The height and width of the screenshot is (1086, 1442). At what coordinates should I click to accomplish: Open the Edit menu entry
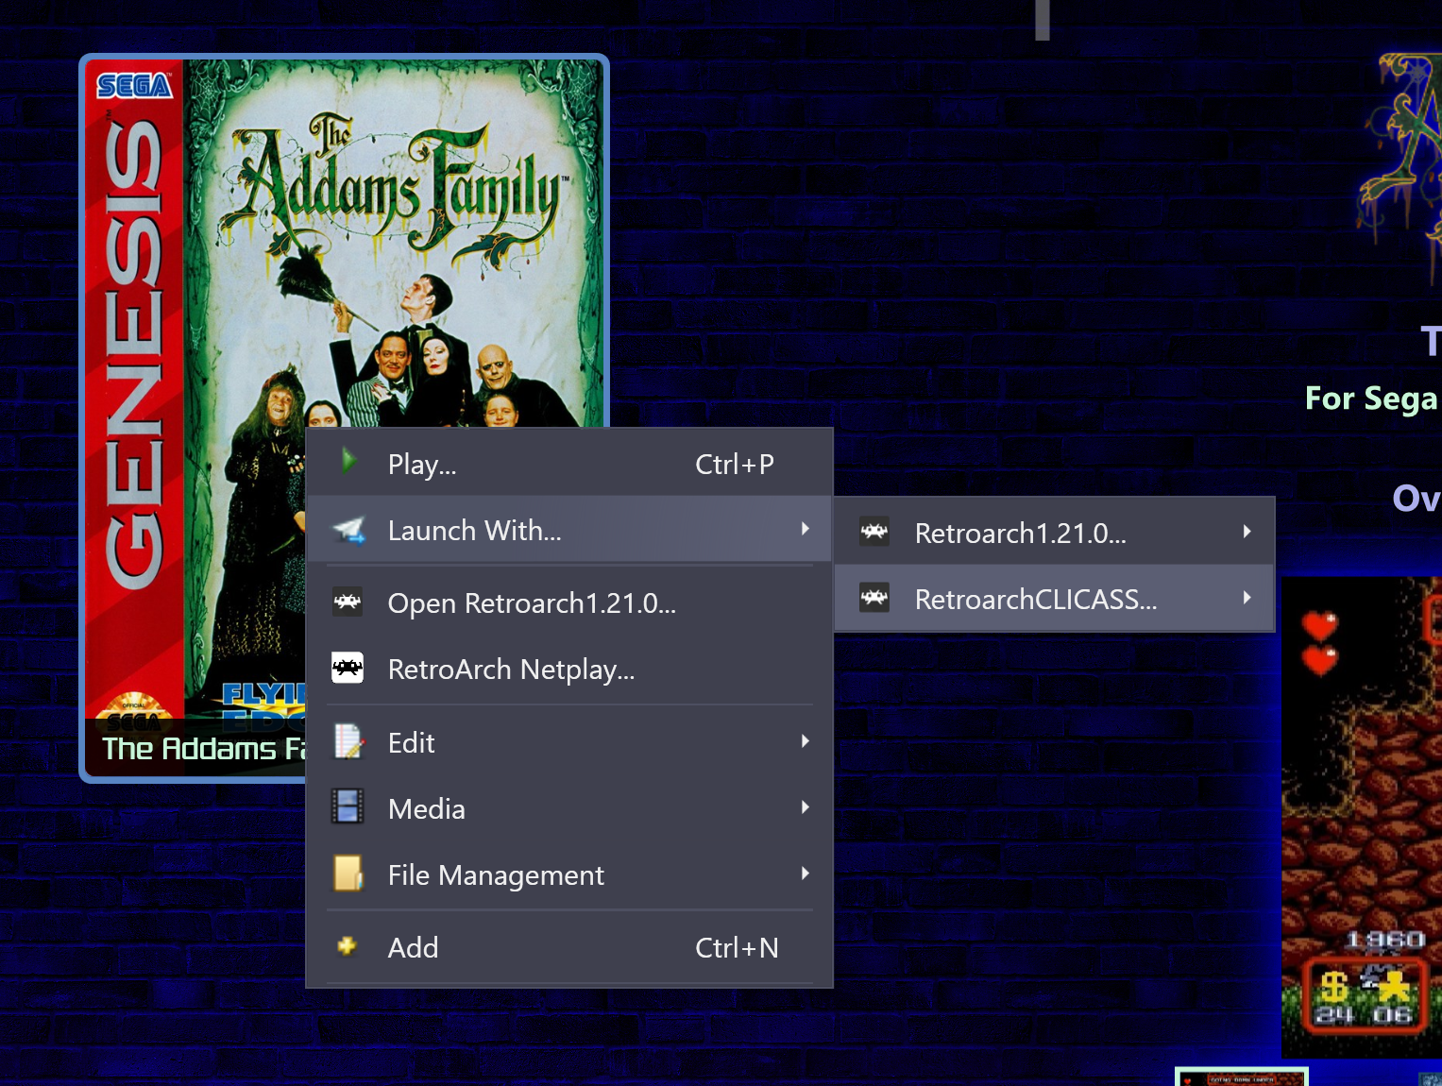[x=569, y=742]
